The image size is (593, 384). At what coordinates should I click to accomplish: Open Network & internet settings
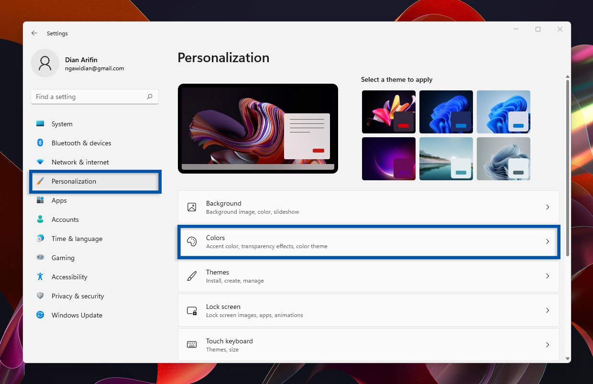click(80, 162)
